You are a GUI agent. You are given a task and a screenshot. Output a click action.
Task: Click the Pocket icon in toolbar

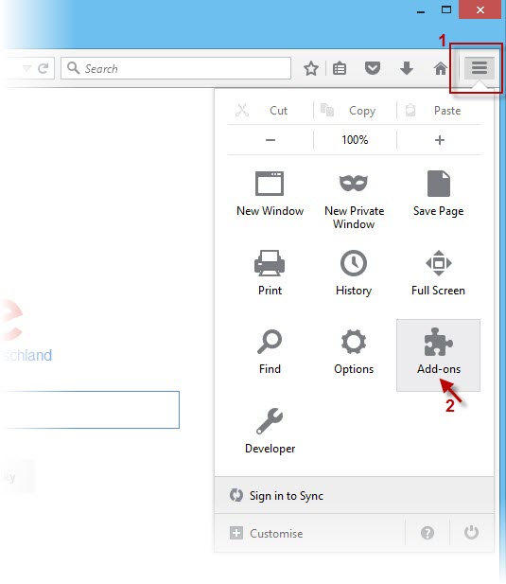click(x=373, y=68)
